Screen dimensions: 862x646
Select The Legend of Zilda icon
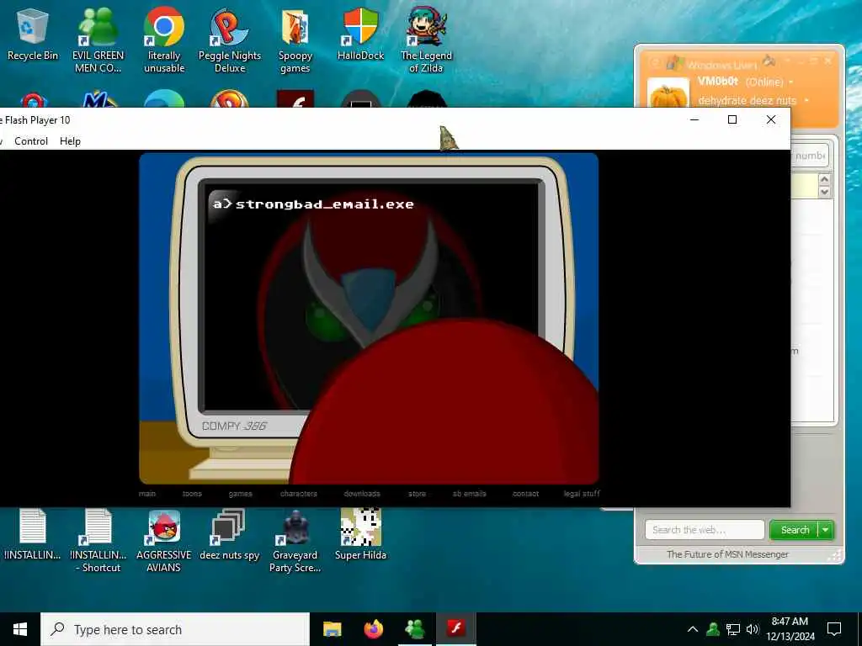426,40
